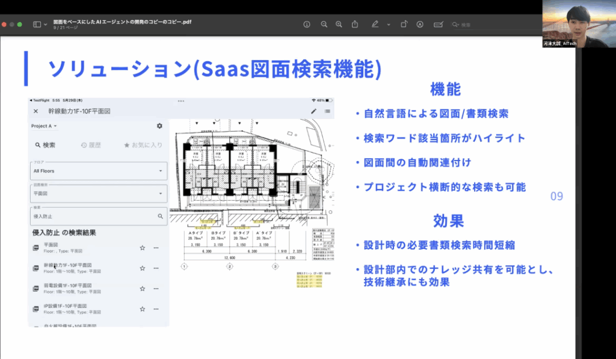Rotate the page with the rotate icon
This screenshot has width=616, height=359.
coord(404,24)
